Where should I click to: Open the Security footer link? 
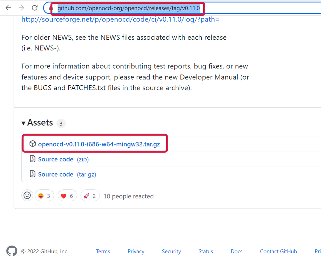pos(171,251)
